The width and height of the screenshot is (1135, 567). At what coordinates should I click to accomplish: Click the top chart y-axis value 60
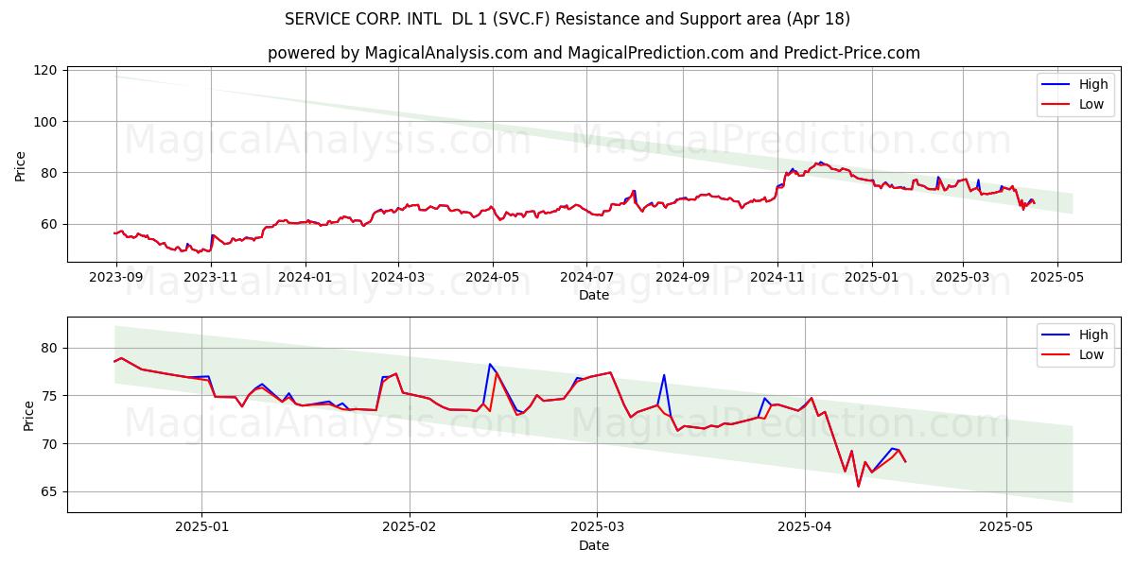click(x=51, y=224)
